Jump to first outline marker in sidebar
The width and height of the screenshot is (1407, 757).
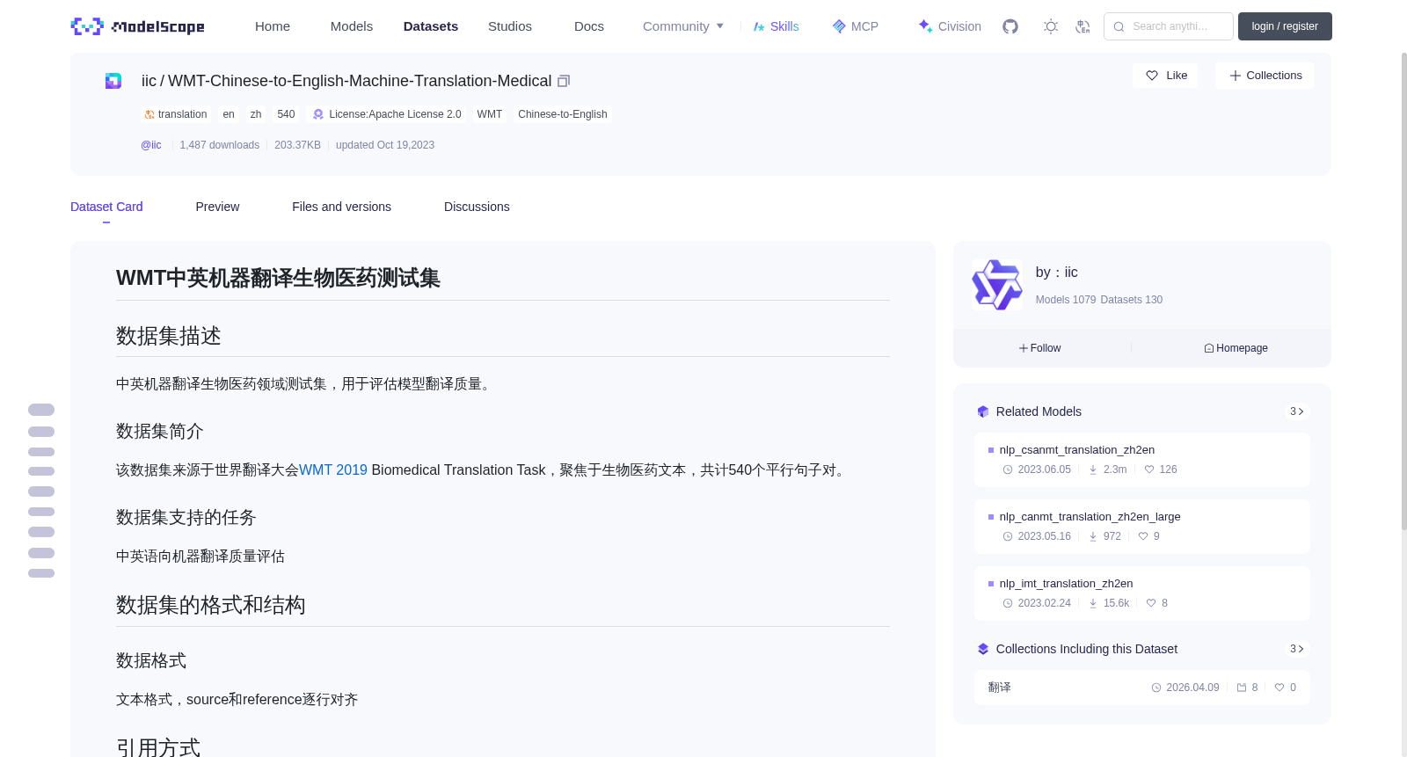[41, 410]
